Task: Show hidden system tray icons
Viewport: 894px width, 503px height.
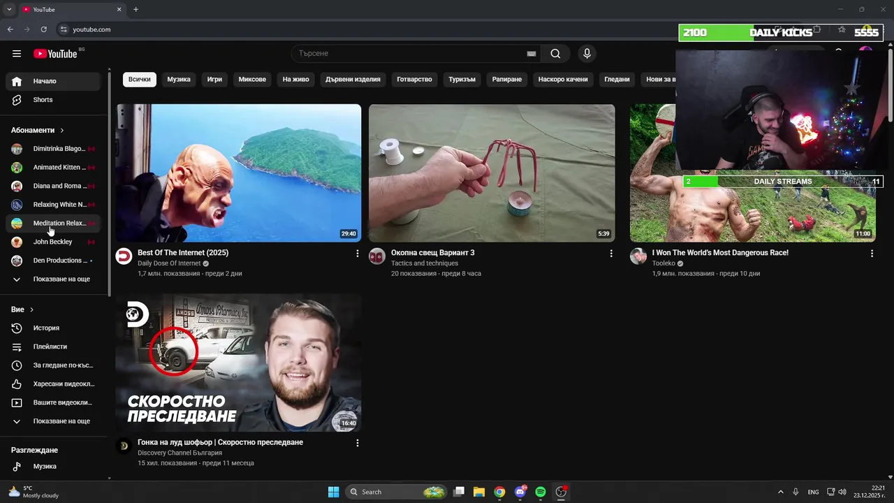Action: pos(780,492)
